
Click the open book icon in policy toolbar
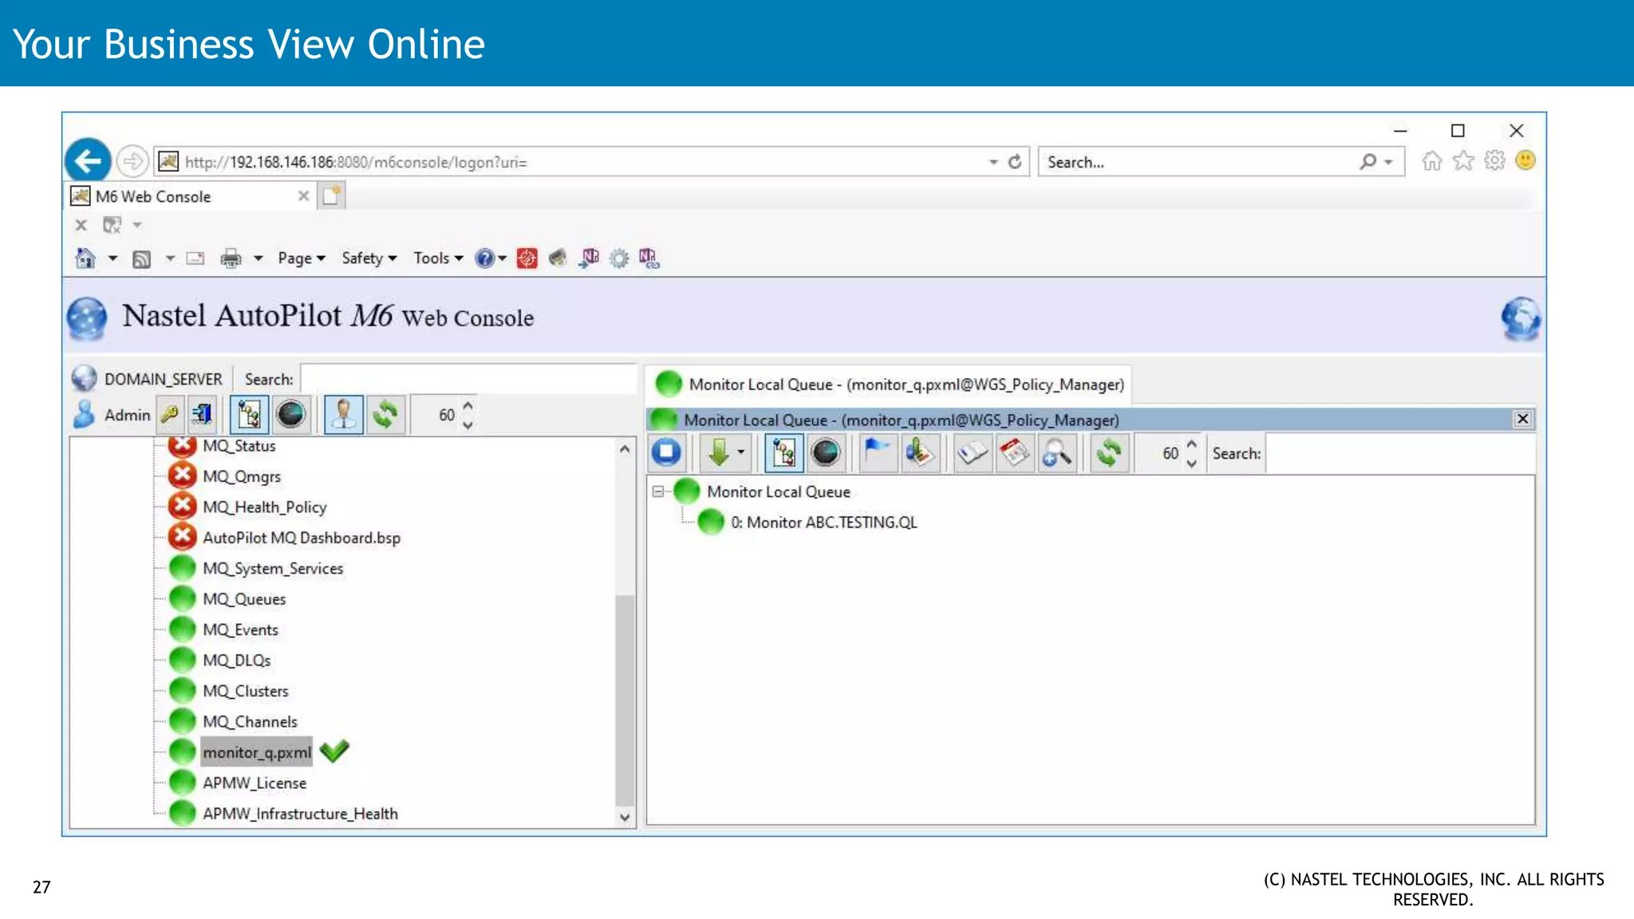[x=973, y=453]
